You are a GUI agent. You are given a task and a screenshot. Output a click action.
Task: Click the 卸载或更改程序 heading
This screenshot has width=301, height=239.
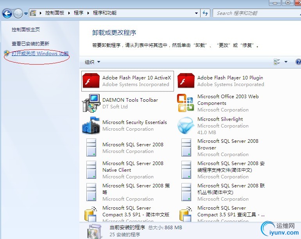(x=114, y=32)
